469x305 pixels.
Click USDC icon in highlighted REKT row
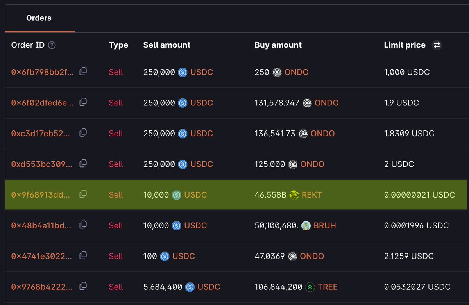(x=177, y=195)
